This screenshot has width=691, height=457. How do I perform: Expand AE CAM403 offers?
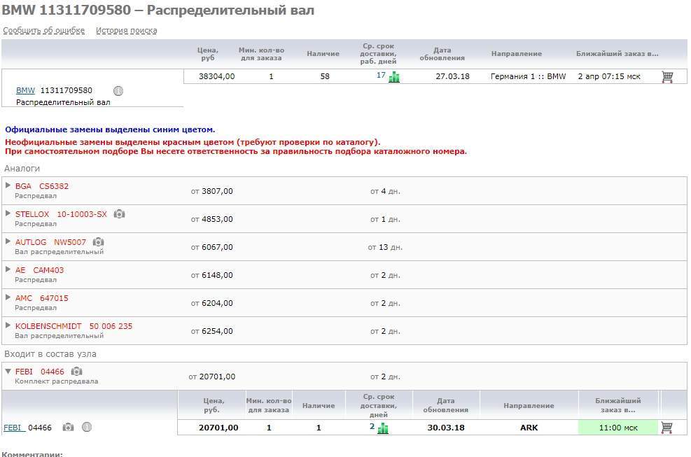click(8, 269)
